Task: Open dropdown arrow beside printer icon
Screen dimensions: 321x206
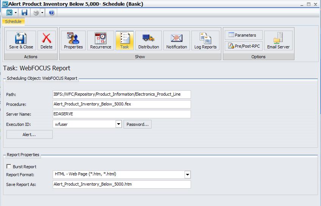Action: 42,12
